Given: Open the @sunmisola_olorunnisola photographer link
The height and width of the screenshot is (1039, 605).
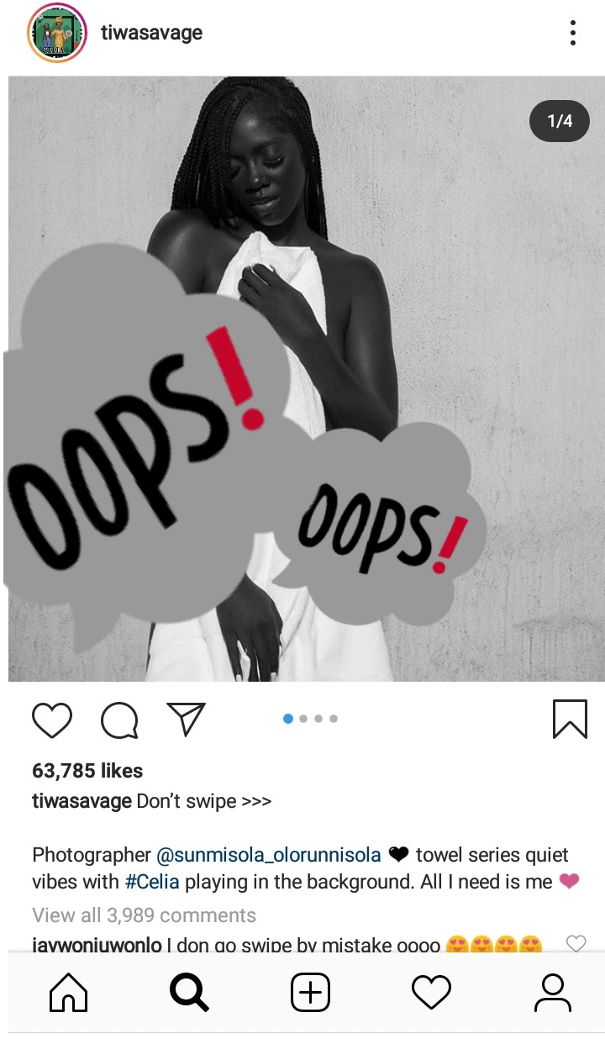Looking at the screenshot, I should [x=269, y=855].
